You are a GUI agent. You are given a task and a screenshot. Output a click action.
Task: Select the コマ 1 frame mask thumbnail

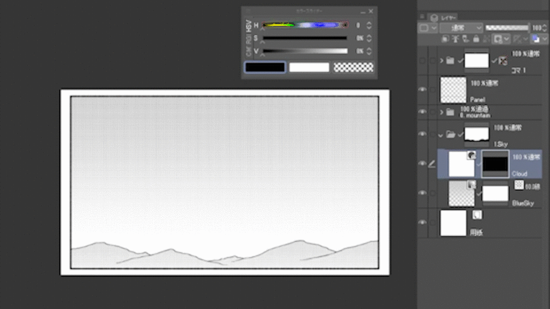coord(476,61)
